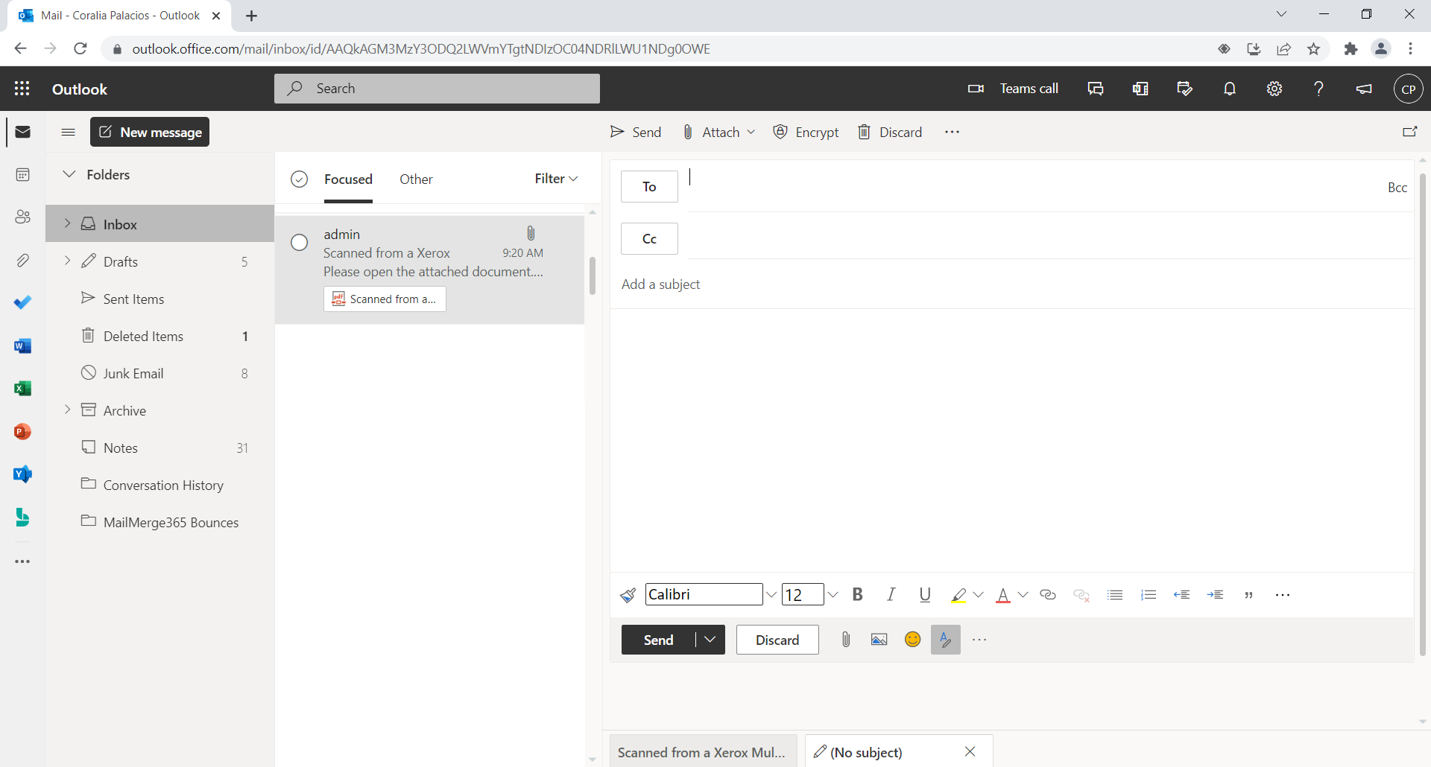The width and height of the screenshot is (1431, 767).
Task: Click Send in the top command bar
Action: click(x=636, y=132)
